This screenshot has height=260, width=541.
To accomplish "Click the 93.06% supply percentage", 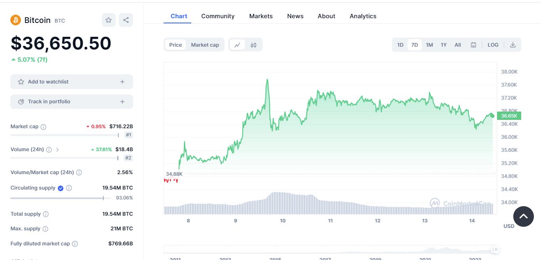I will (124, 198).
